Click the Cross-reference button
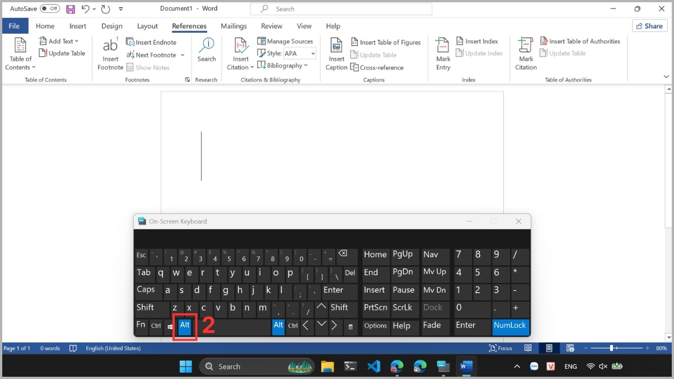 (x=377, y=67)
